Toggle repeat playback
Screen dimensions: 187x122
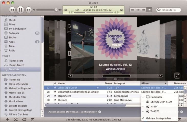(x=24, y=120)
